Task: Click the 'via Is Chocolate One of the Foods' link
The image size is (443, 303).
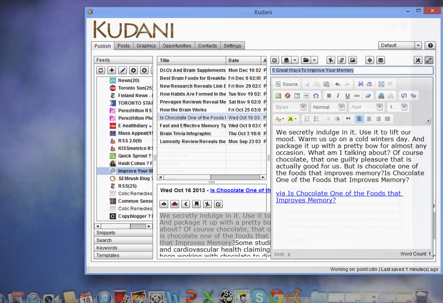Action: (339, 197)
